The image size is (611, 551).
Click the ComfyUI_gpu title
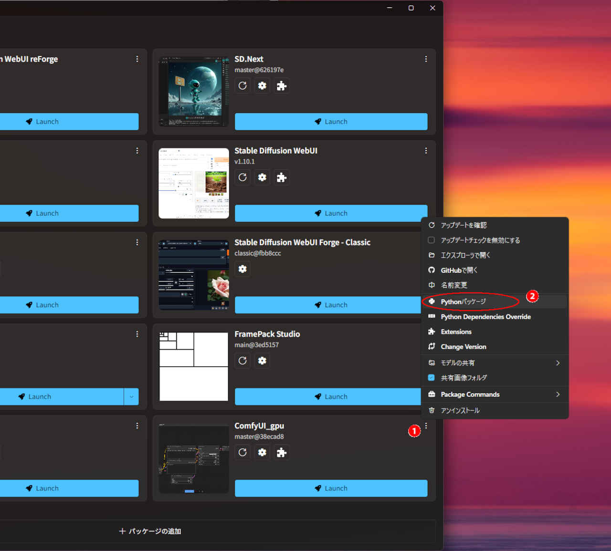coord(259,426)
